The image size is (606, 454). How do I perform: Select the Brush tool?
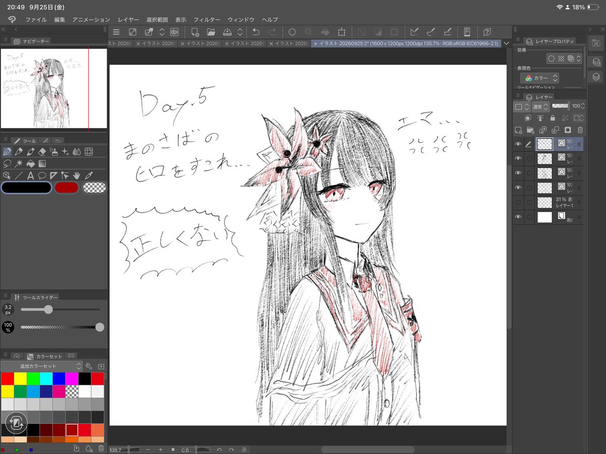point(30,152)
